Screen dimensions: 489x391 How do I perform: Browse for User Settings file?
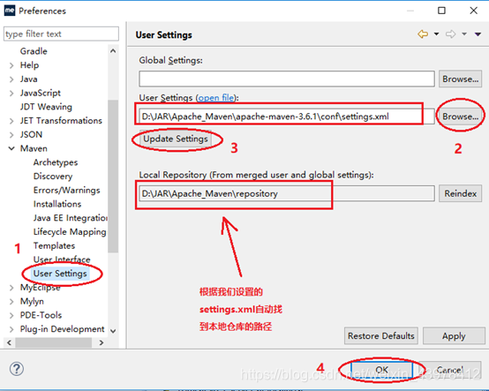click(460, 117)
